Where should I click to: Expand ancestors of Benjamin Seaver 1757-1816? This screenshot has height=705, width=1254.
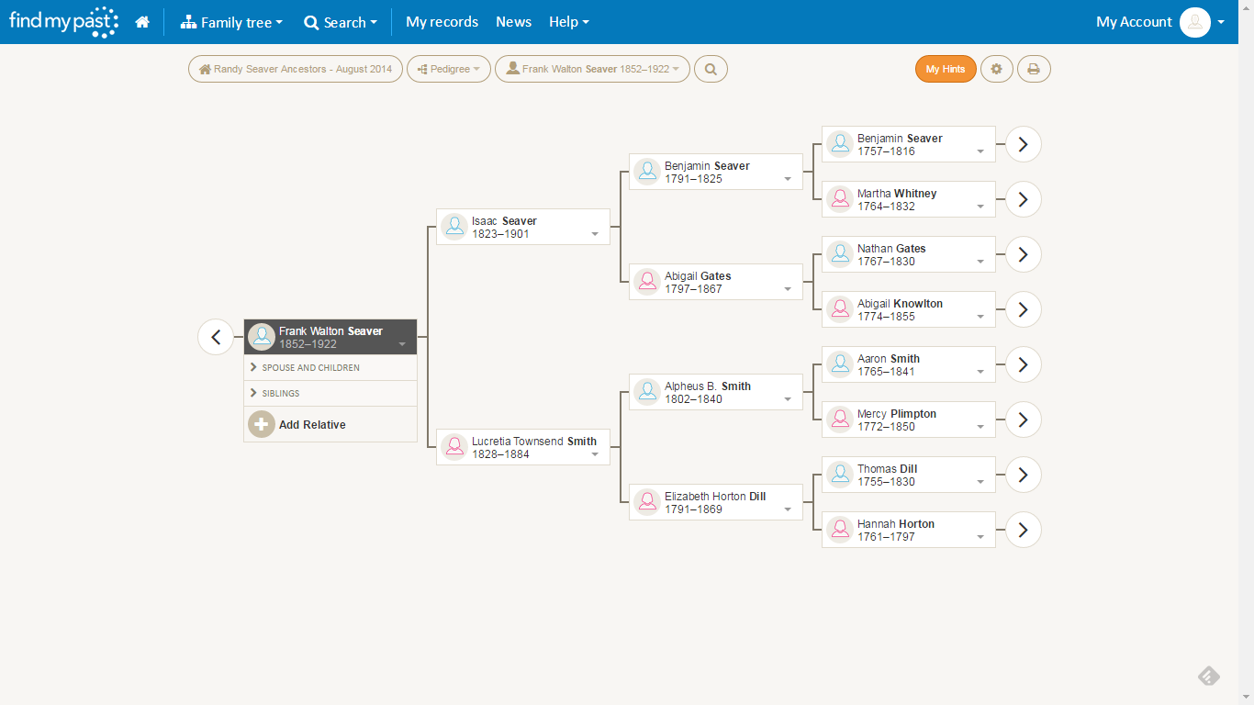(1022, 144)
